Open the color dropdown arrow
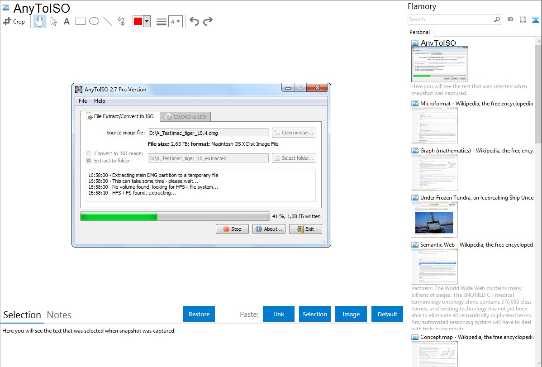The image size is (542, 367). [147, 21]
